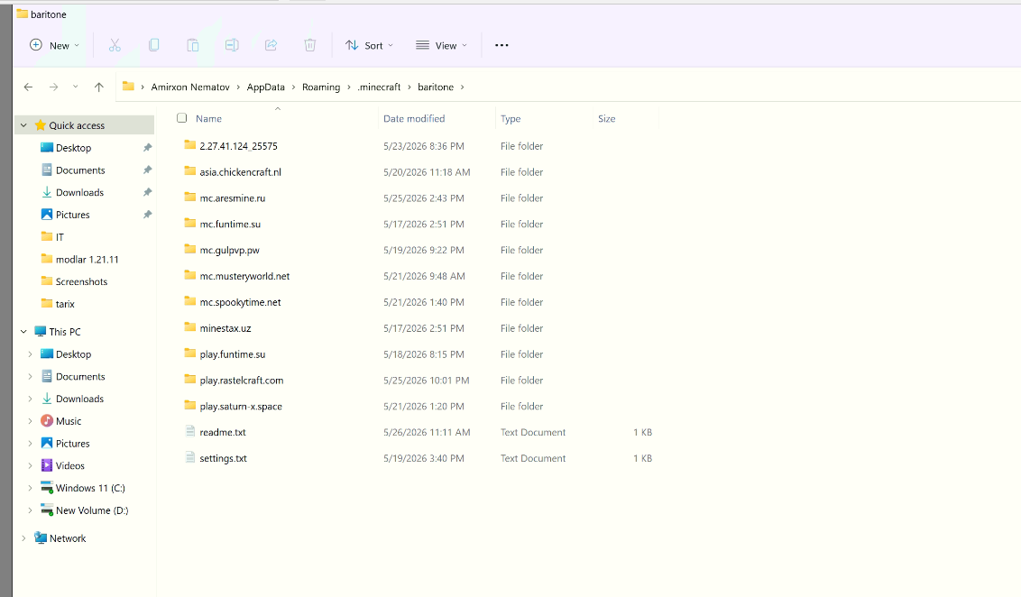Navigate to Roaming in breadcrumb
Viewport: 1021px width, 597px height.
pos(321,87)
